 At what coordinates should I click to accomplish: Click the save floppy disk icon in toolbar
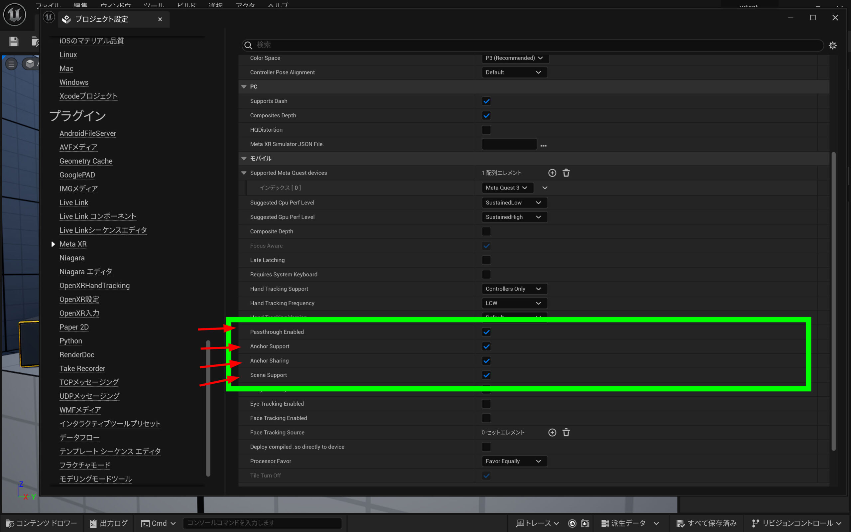tap(14, 42)
